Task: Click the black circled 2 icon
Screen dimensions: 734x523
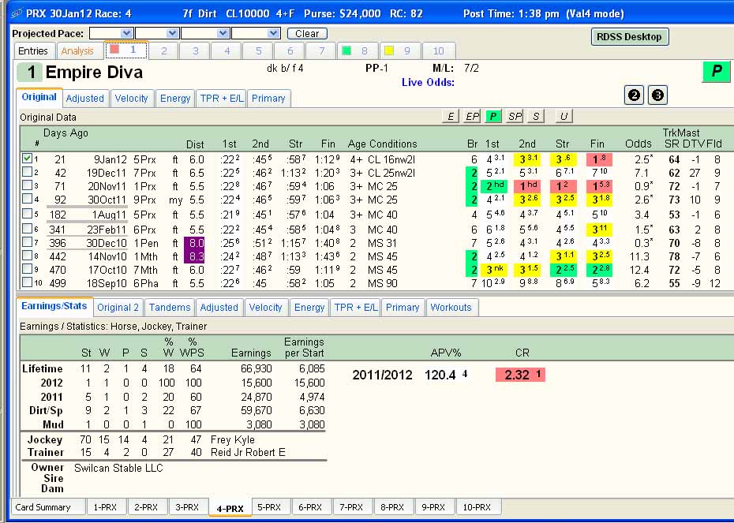Action: [634, 95]
